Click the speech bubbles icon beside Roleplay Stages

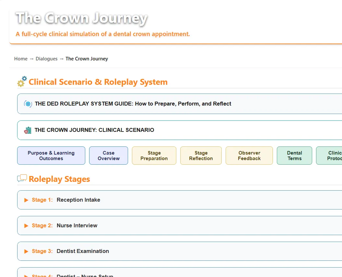tap(22, 178)
